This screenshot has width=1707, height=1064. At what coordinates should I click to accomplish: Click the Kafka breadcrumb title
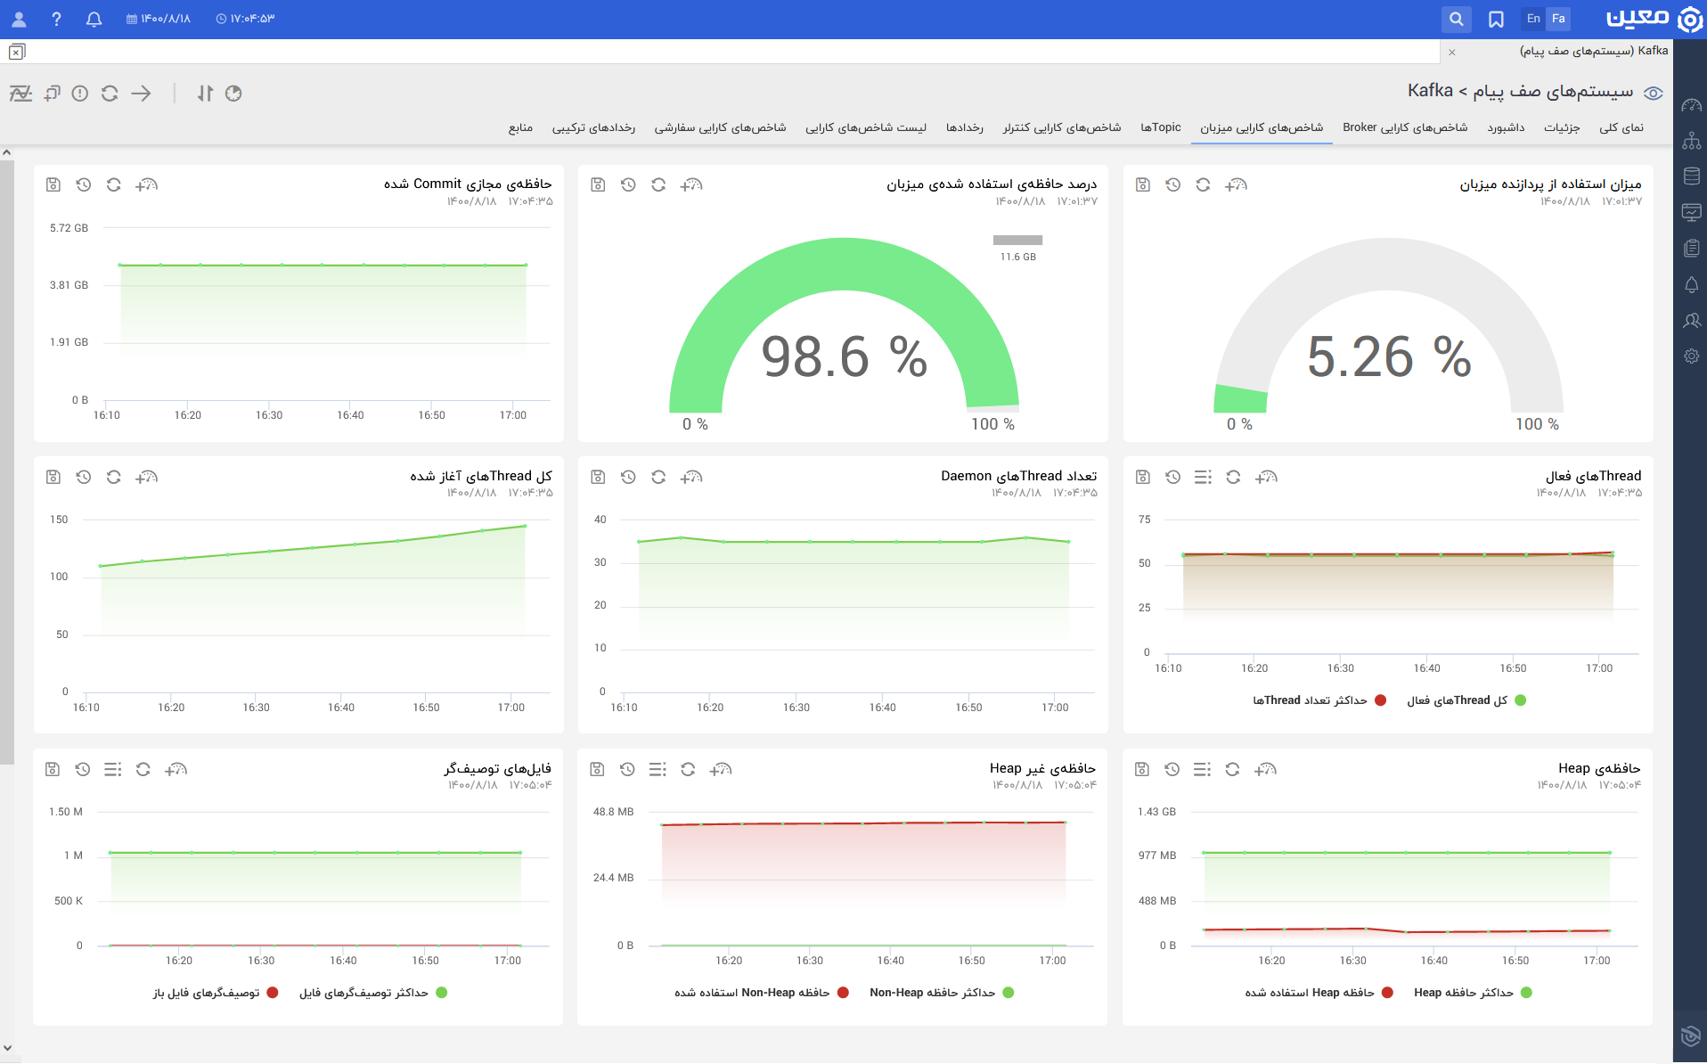(x=1430, y=91)
